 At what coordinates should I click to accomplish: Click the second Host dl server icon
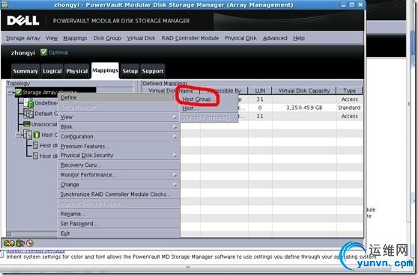(x=35, y=156)
